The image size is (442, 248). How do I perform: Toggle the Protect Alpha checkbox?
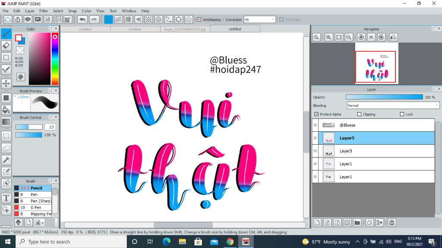coord(316,114)
